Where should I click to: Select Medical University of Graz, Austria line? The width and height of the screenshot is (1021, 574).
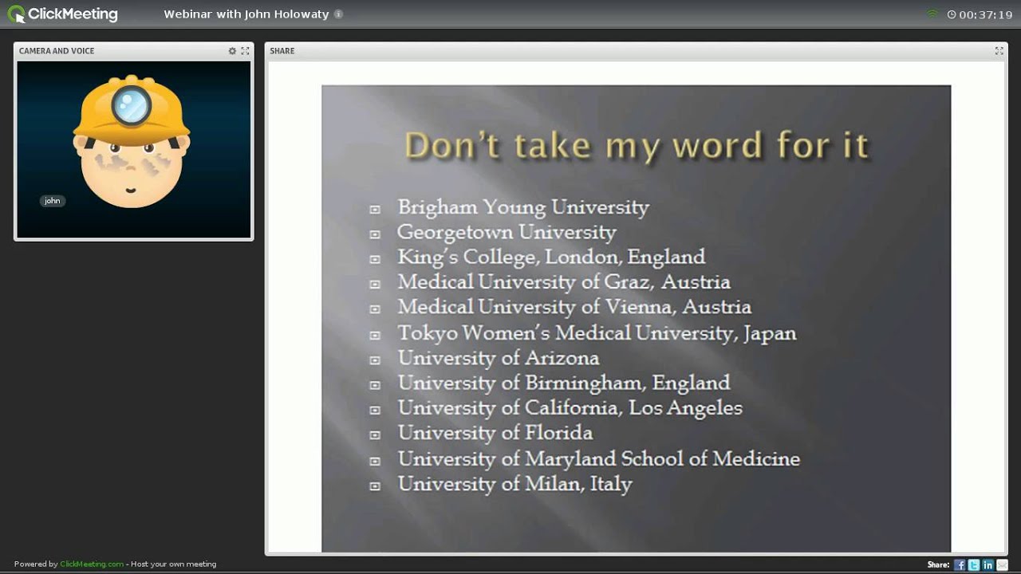tap(564, 282)
